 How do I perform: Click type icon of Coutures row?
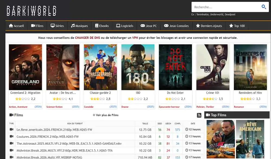[x=12, y=136]
